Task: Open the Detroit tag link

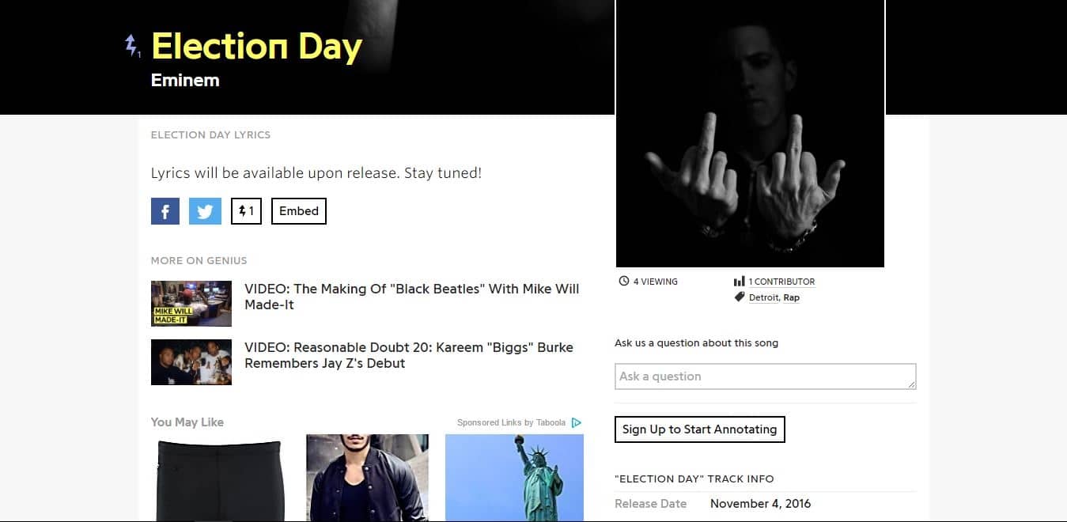Action: point(763,298)
